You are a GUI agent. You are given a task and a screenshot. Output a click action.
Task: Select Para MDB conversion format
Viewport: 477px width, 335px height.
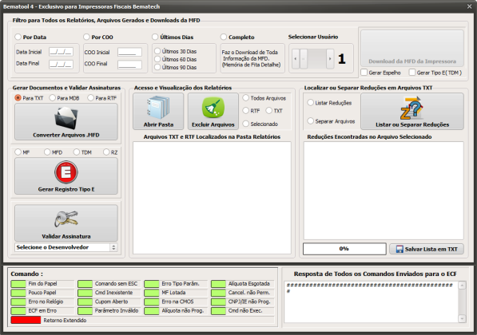click(x=52, y=98)
